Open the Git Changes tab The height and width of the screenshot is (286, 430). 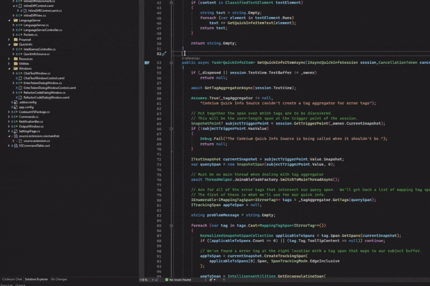pos(59,279)
